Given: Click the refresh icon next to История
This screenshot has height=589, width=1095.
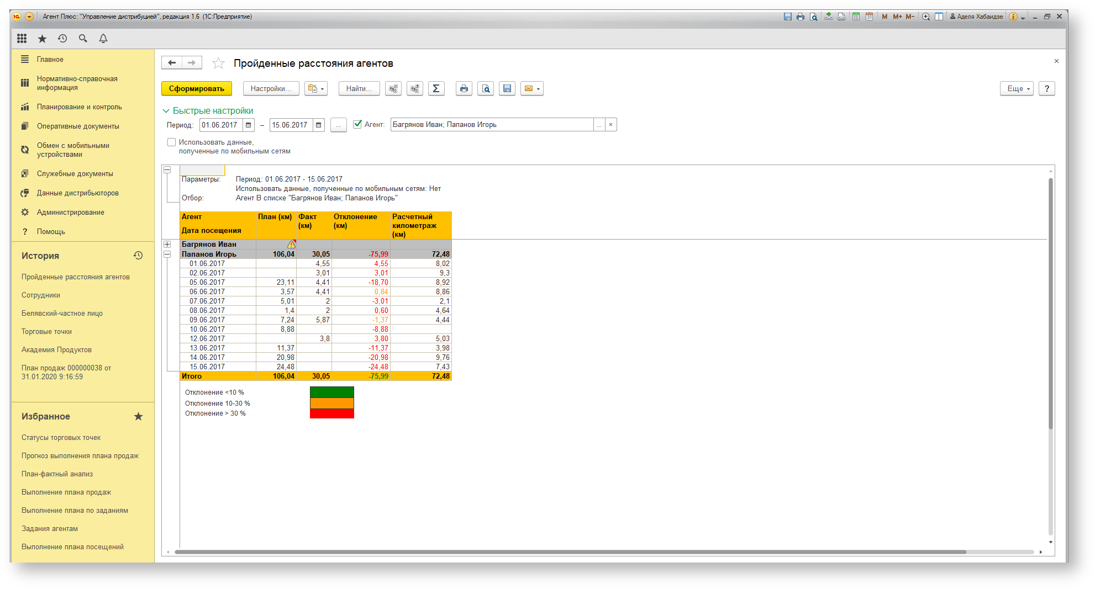Looking at the screenshot, I should point(138,256).
